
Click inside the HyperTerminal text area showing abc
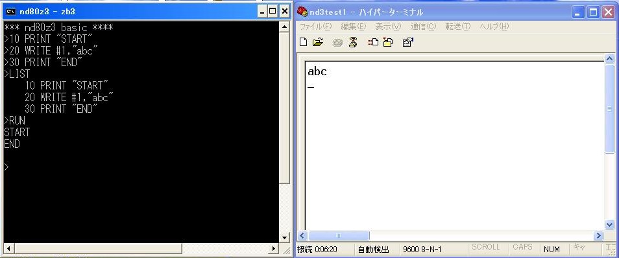[454, 146]
